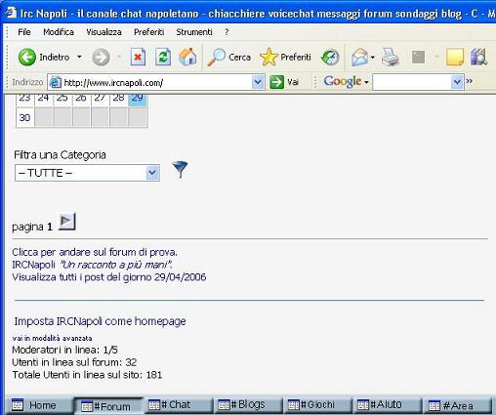Open the File menu
496x415 pixels.
point(24,32)
